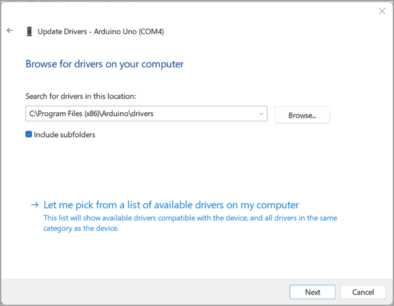The image size is (394, 306).
Task: Open "Let me pick from a list" link
Action: tap(170, 204)
